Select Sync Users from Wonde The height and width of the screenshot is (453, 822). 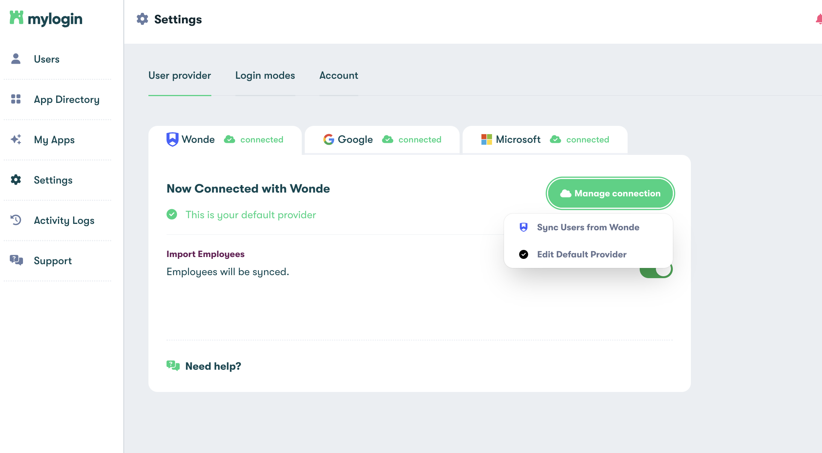click(588, 227)
